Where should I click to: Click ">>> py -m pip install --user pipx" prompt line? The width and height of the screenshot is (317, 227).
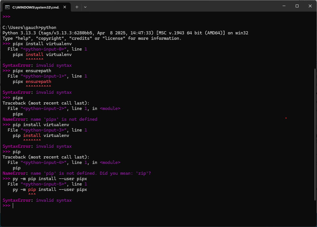click(x=45, y=179)
